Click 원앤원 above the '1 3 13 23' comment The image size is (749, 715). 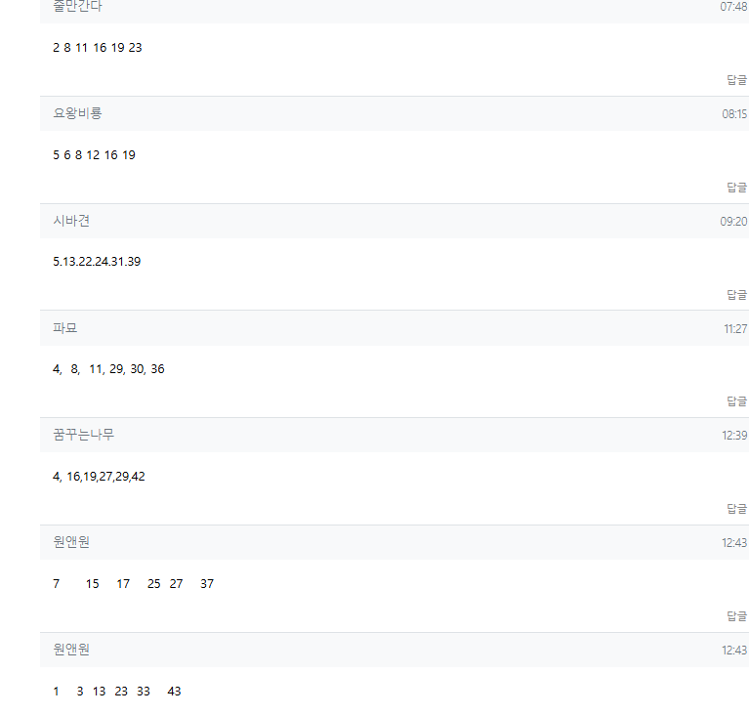[71, 650]
